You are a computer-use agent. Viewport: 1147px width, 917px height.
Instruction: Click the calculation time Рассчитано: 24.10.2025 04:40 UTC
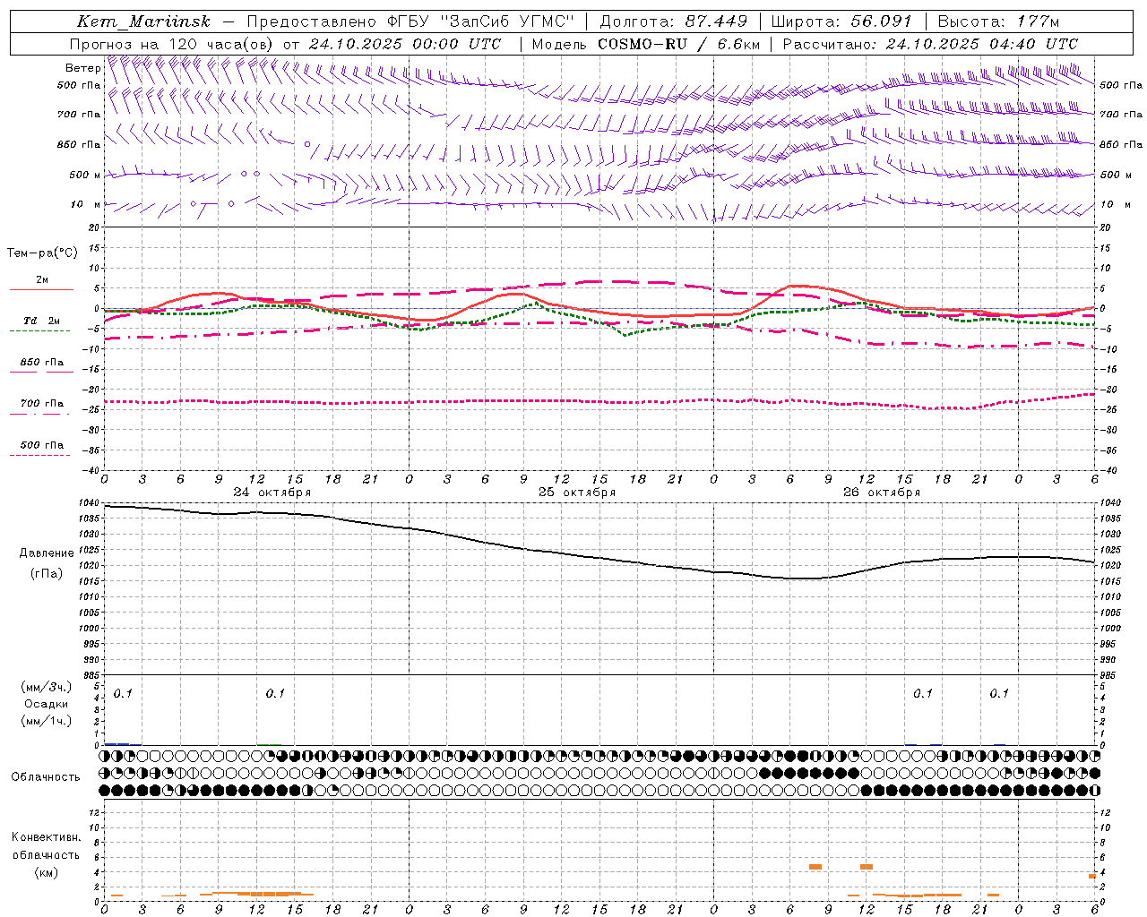[930, 44]
